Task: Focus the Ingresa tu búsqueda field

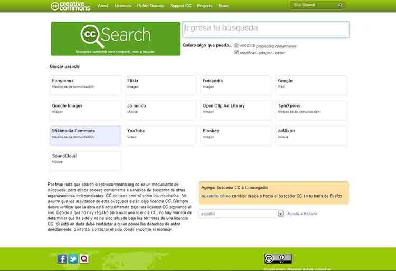Action: click(266, 30)
